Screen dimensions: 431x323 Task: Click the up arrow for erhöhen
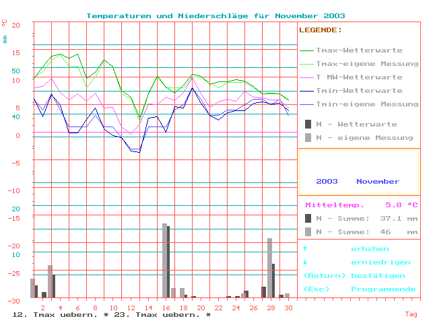[x=305, y=249]
